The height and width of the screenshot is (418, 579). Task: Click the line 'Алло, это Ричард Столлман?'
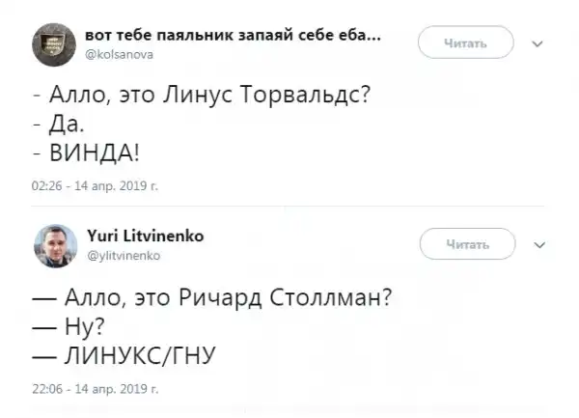224,297
